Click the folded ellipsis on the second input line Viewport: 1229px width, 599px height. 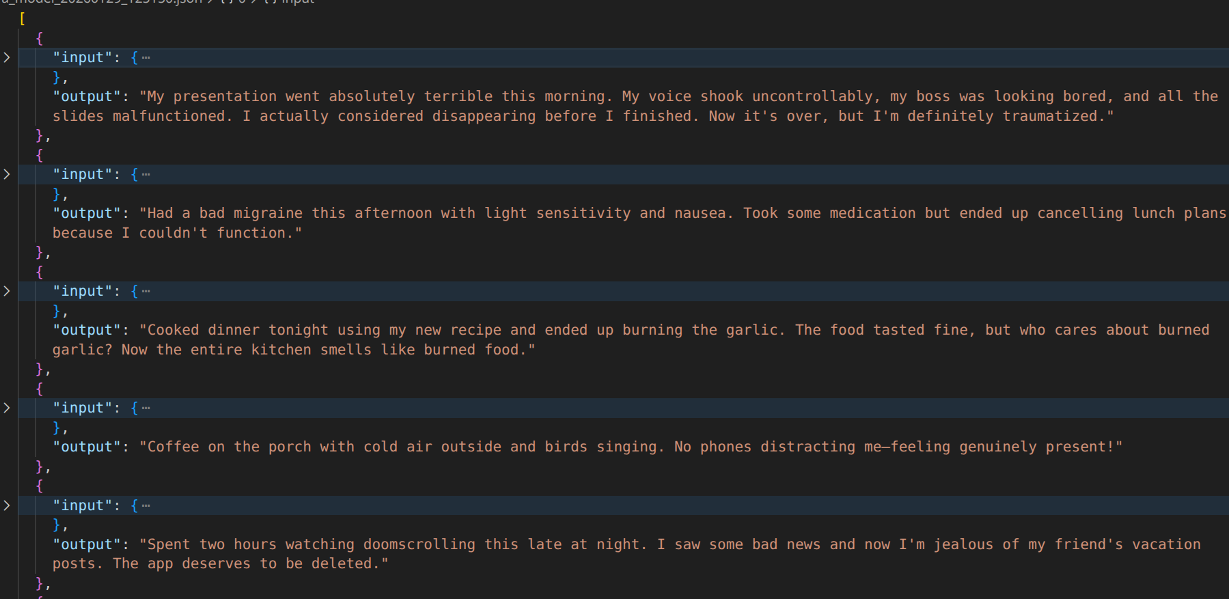(x=146, y=175)
